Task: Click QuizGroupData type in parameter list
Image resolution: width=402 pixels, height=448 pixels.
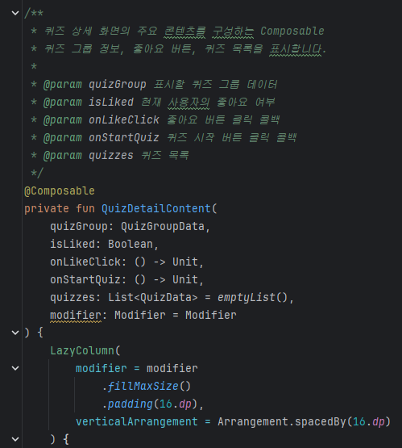Action: (163, 226)
